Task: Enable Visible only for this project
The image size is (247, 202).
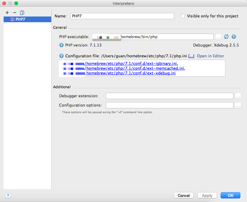Action: 183,16
